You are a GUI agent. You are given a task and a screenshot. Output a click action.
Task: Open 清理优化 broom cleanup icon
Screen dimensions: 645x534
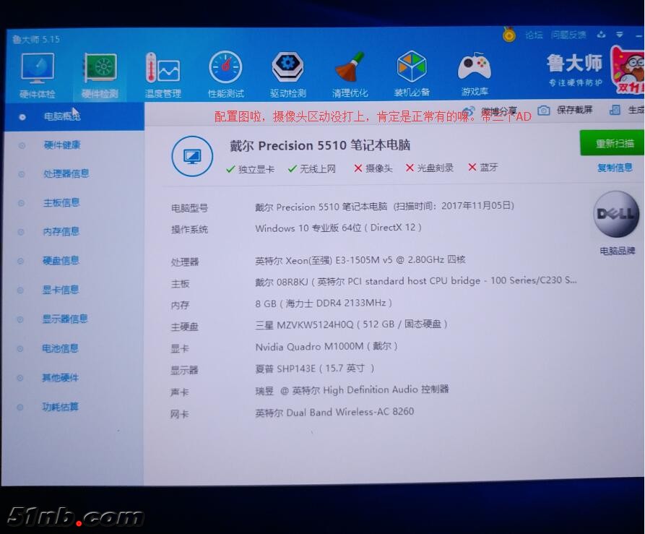coord(350,66)
